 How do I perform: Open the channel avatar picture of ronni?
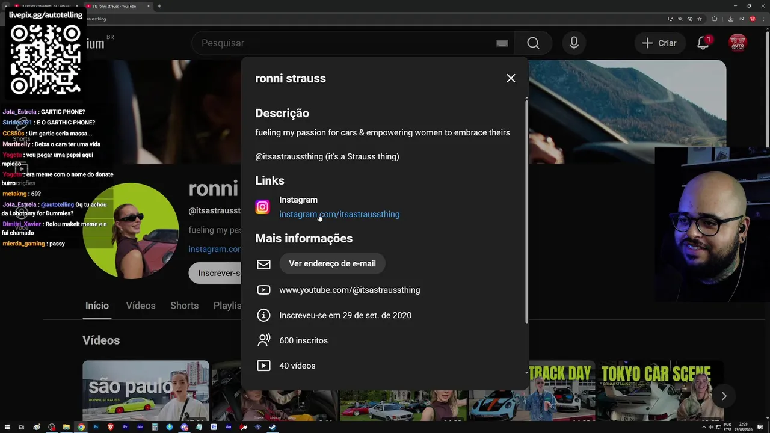click(x=131, y=230)
